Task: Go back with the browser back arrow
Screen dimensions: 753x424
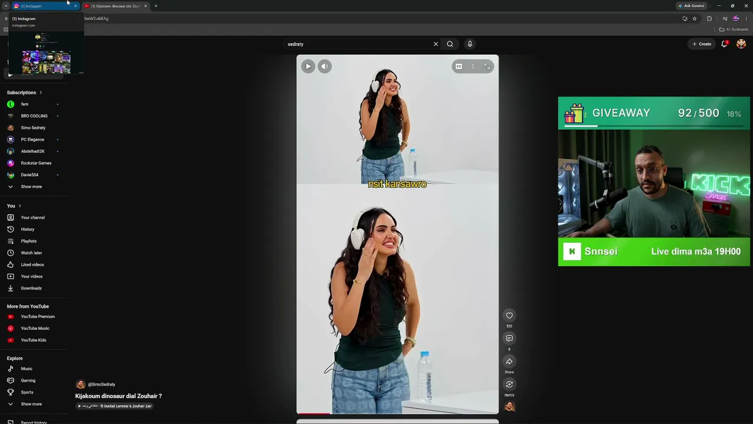Action: [6, 19]
